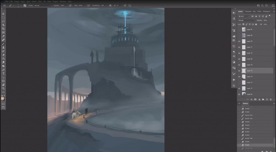Image resolution: width=276 pixels, height=152 pixels.
Task: Hide Layer 78 via eye icon
Action: pos(239,41)
